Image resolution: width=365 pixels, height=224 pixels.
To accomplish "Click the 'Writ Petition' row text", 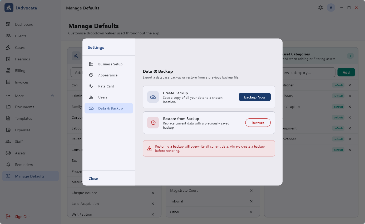I will pos(82,214).
